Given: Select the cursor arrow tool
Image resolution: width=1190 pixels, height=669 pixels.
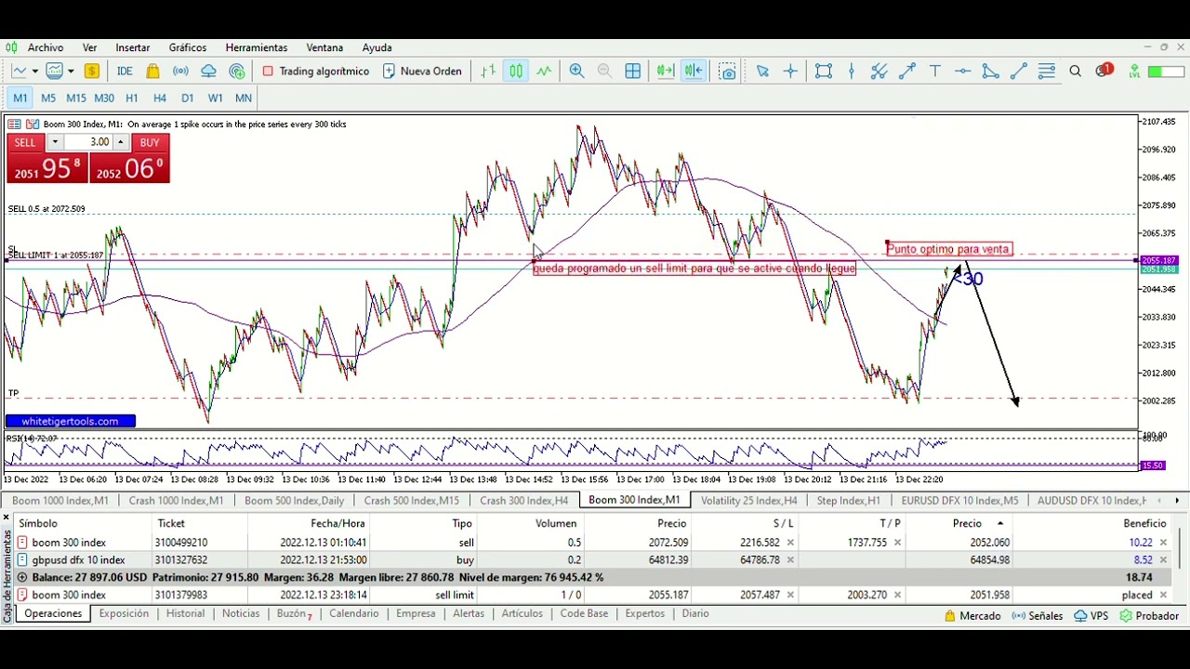Looking at the screenshot, I should click(762, 72).
